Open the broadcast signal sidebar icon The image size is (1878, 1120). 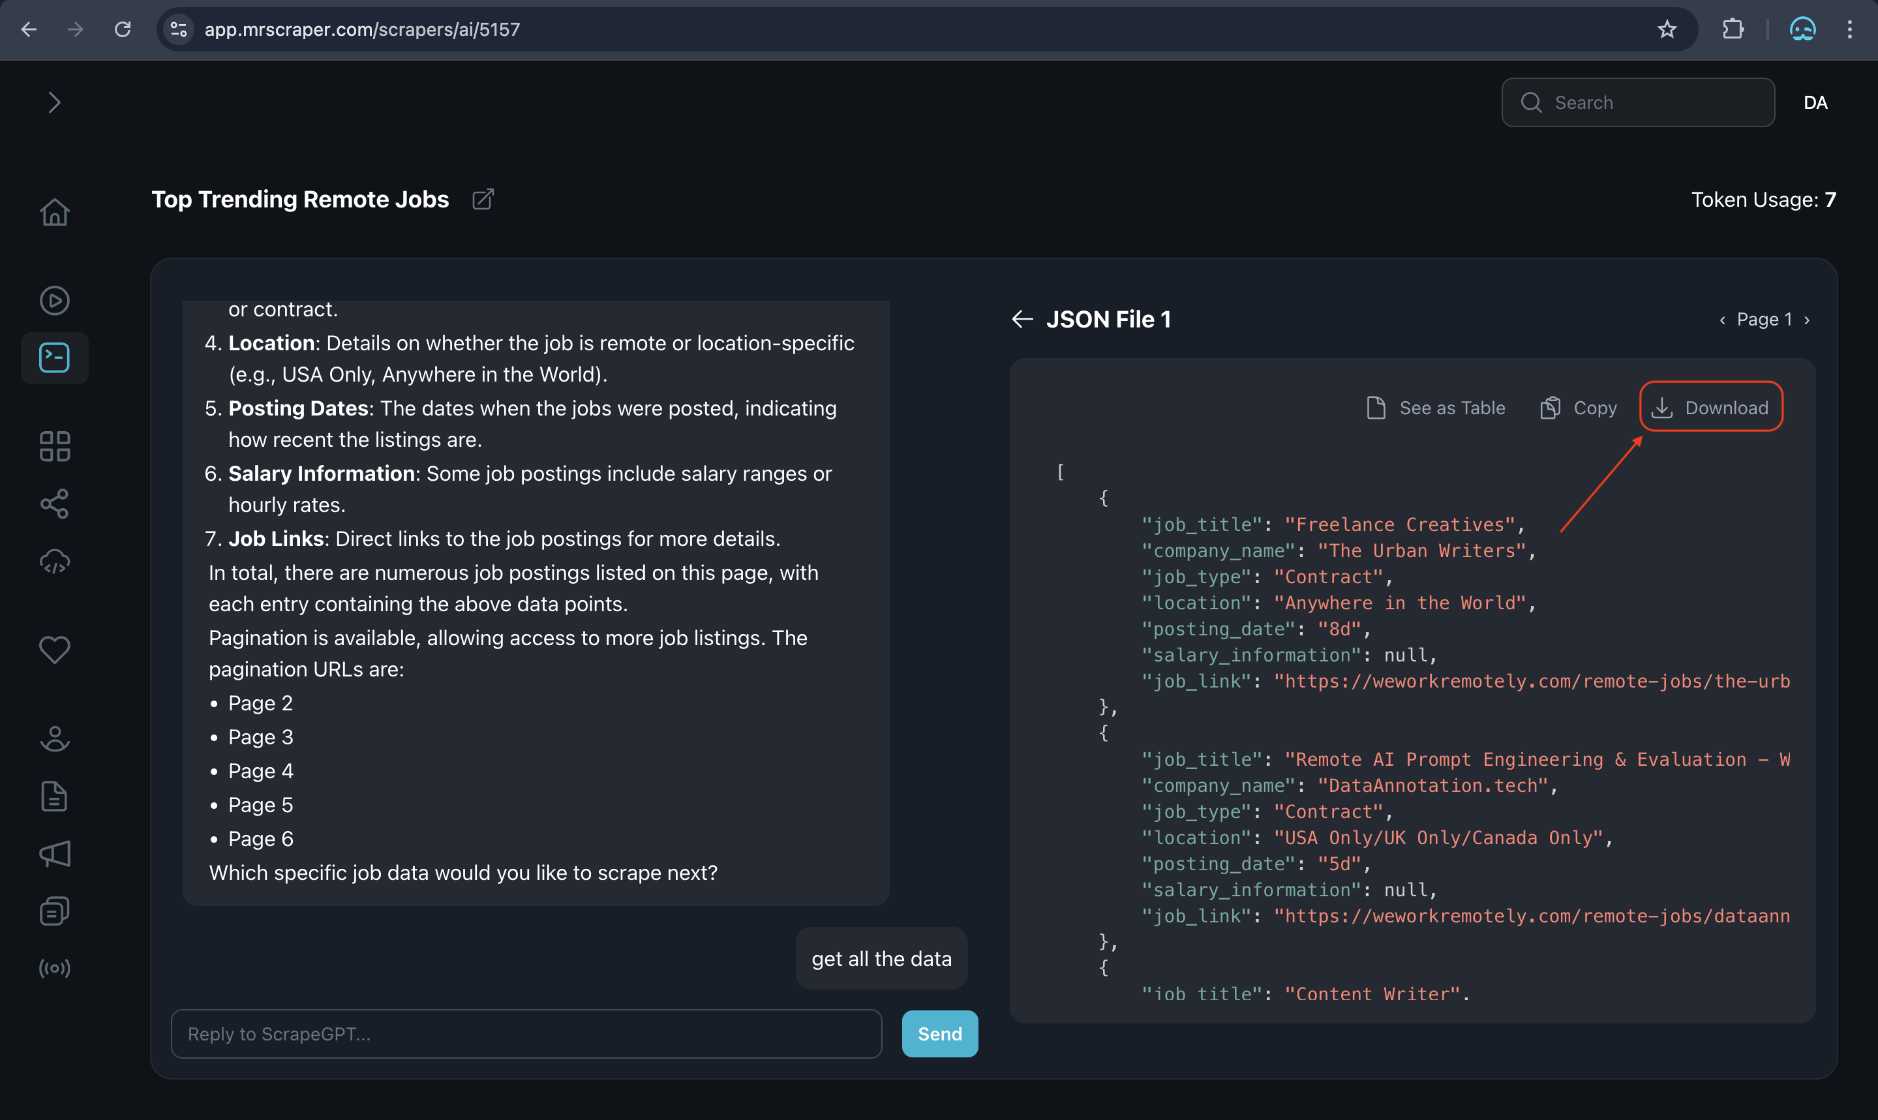(54, 968)
